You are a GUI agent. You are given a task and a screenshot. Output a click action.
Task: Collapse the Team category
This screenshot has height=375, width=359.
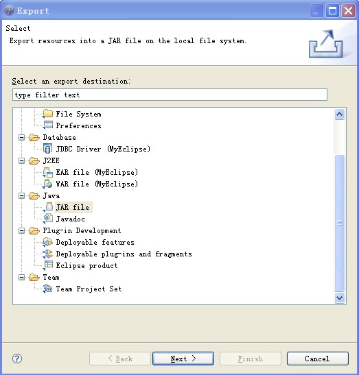click(x=21, y=278)
